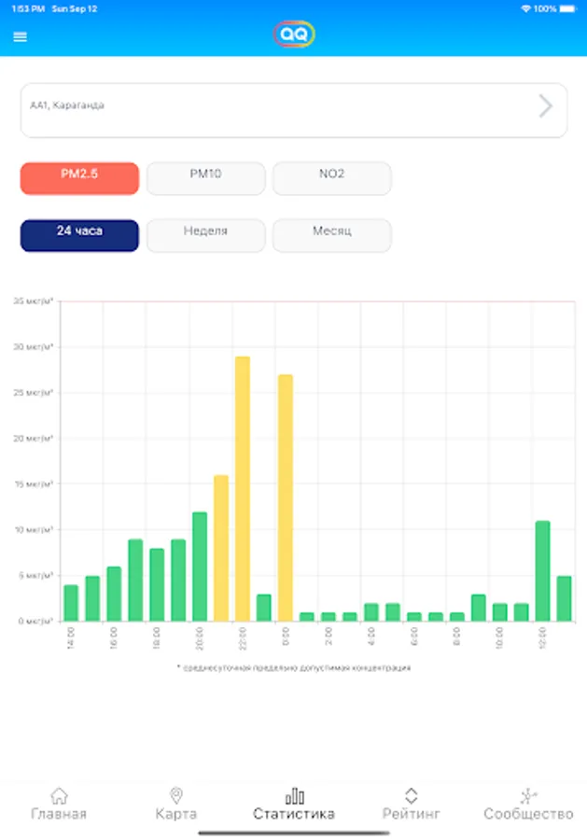This screenshot has width=587, height=840.
Task: Tap the green bar at 18:00
Action: [157, 585]
